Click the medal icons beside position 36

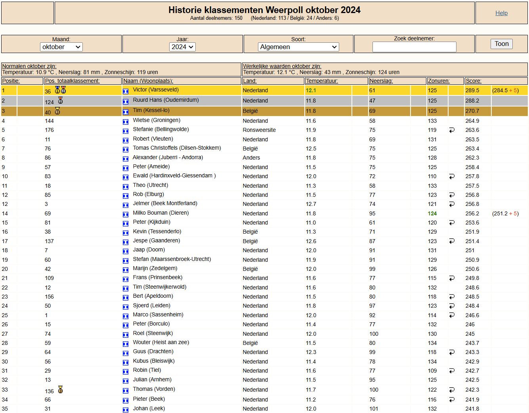60,90
